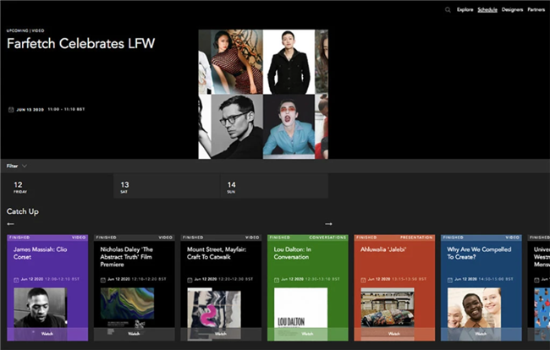Click the right arrow of Catch Up carousel
The width and height of the screenshot is (550, 350).
(328, 224)
